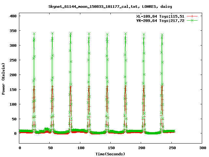
Task: Click the x-axis tick label 50
Action: coord(50,148)
